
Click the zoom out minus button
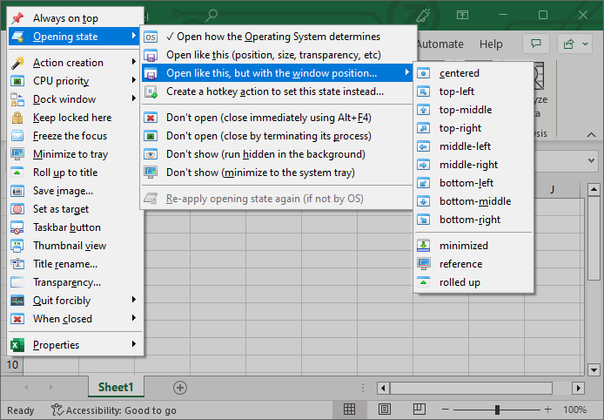(446, 410)
